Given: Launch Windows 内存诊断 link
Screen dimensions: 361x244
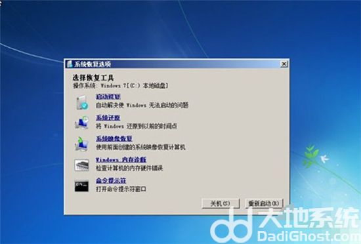Looking at the screenshot, I should (121, 159).
